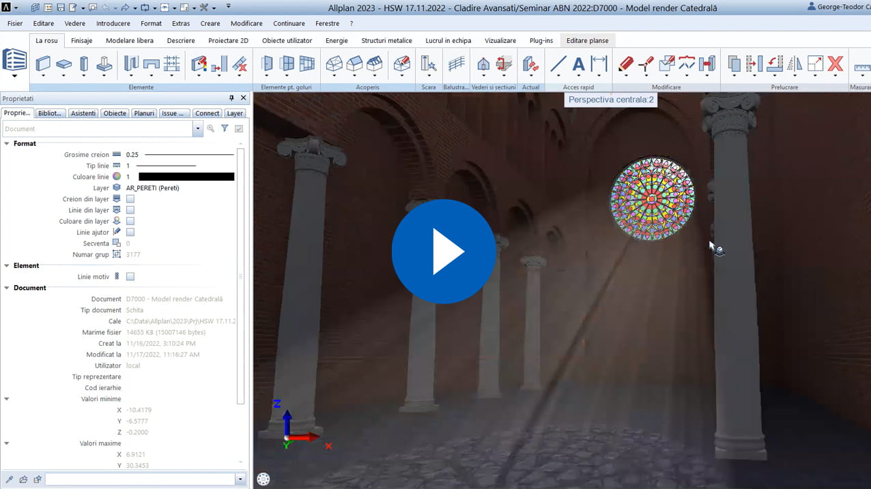The height and width of the screenshot is (489, 871).
Task: Select the Stair tool icon
Action: click(429, 64)
